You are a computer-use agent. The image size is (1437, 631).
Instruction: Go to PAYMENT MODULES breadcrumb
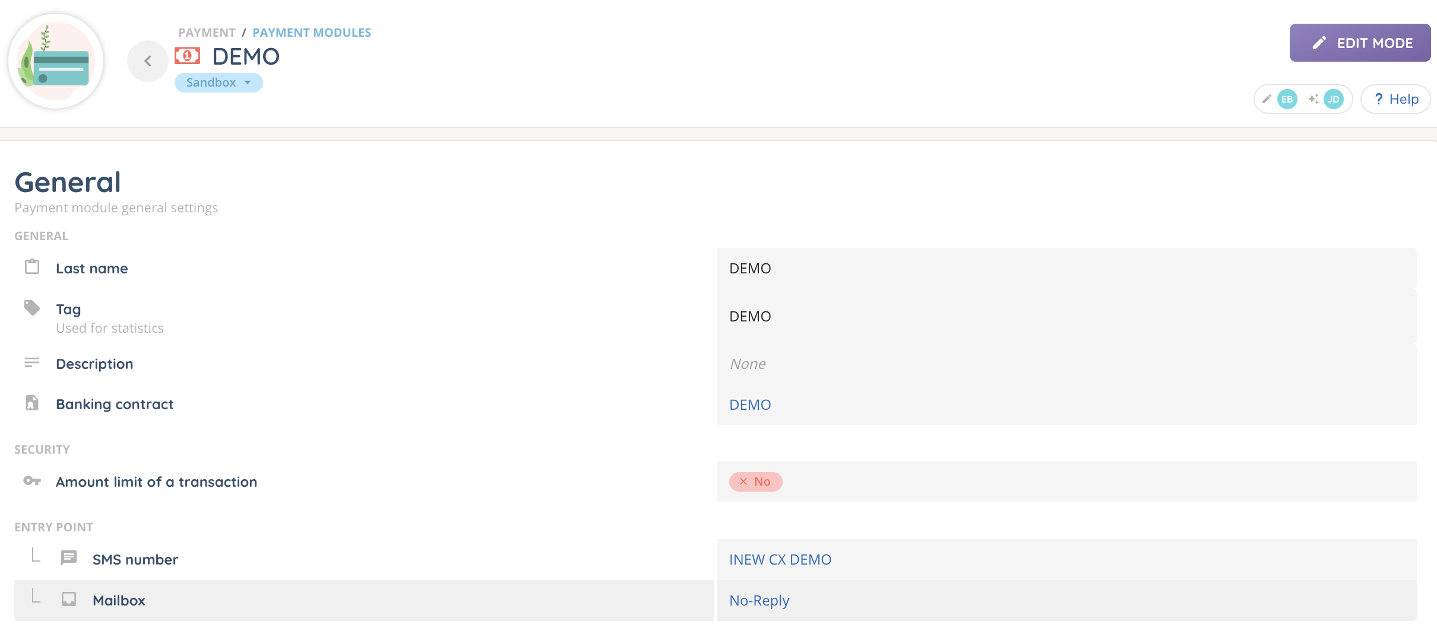pyautogui.click(x=311, y=33)
